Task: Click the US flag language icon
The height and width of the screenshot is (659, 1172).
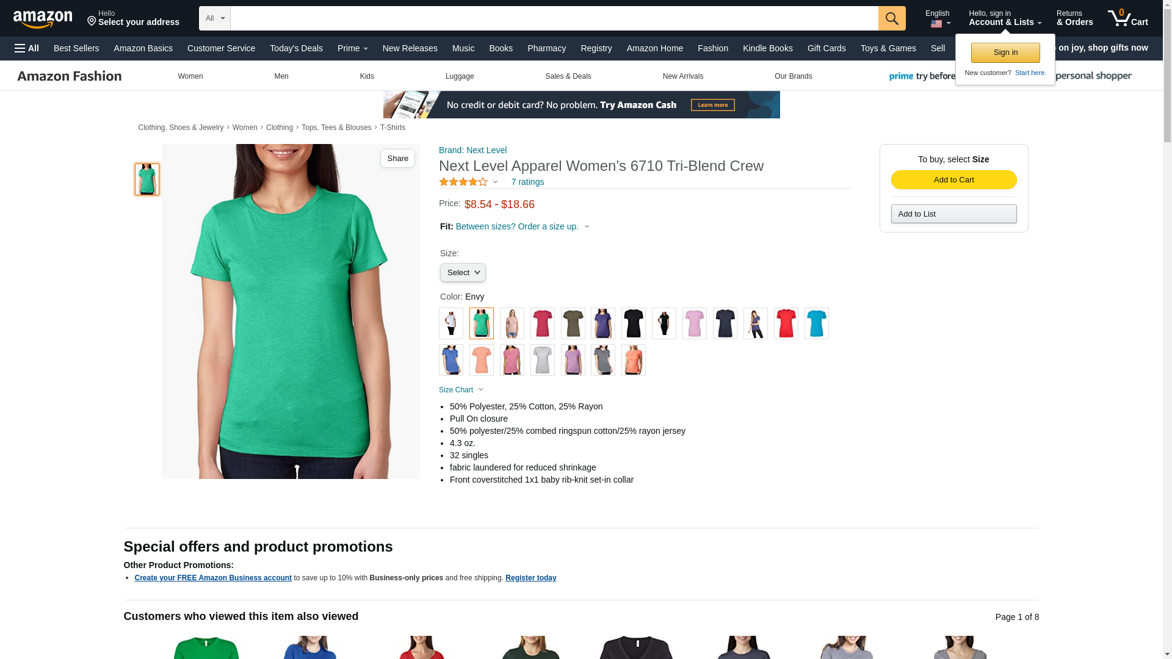Action: tap(936, 24)
